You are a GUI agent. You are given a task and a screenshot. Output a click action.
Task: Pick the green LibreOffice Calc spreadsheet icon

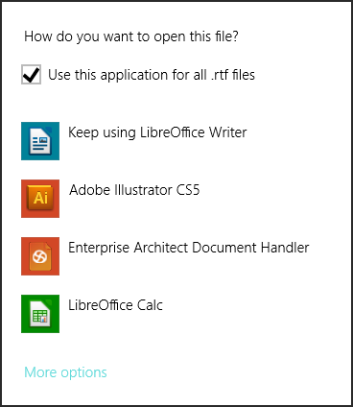pyautogui.click(x=40, y=314)
